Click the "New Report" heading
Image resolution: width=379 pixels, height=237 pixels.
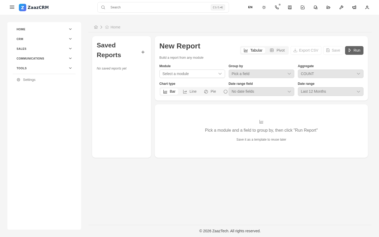pyautogui.click(x=180, y=46)
